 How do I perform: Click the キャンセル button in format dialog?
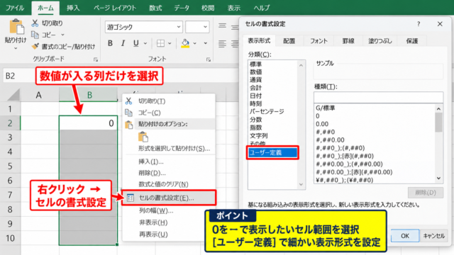[433, 236]
